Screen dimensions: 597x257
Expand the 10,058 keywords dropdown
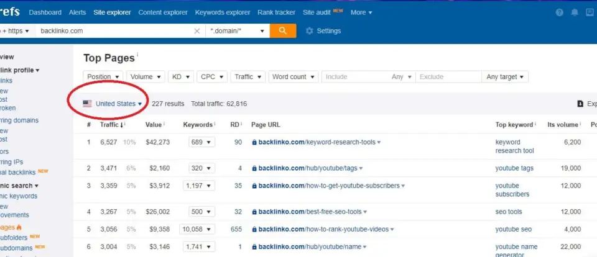click(198, 229)
